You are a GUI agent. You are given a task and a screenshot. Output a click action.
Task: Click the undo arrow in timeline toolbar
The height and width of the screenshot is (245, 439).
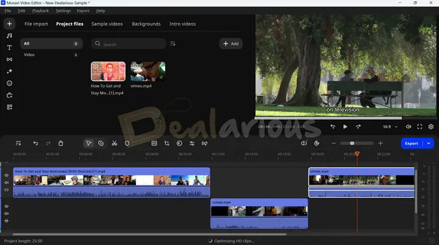[x=35, y=143]
